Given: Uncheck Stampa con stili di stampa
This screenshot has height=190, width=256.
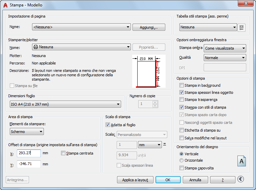Looking at the screenshot, I should click(x=181, y=107).
